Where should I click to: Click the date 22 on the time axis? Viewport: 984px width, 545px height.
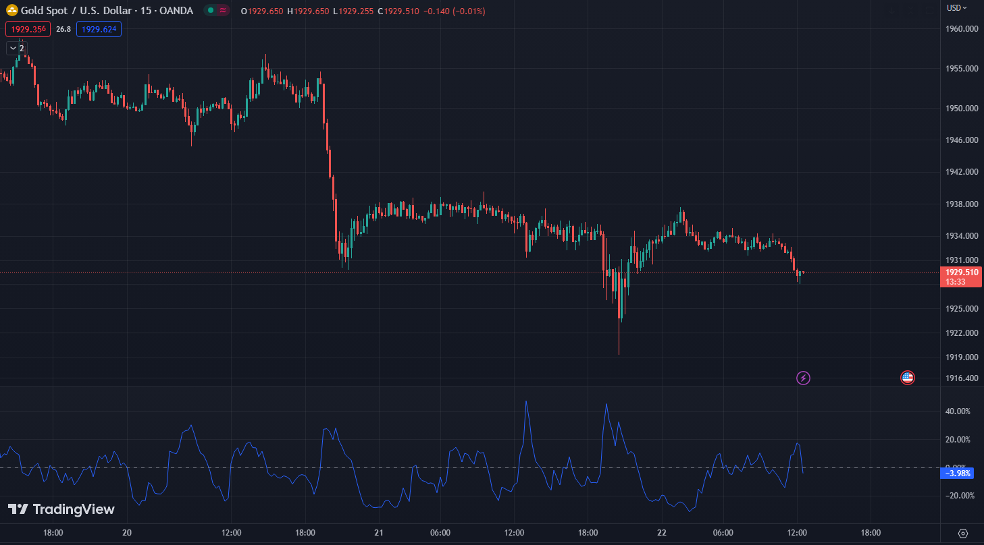(662, 533)
